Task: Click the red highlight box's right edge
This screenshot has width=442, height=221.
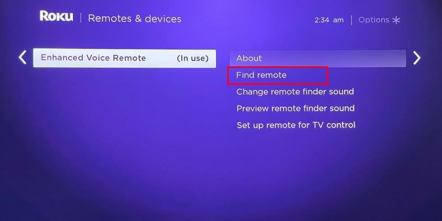Action: (328, 75)
